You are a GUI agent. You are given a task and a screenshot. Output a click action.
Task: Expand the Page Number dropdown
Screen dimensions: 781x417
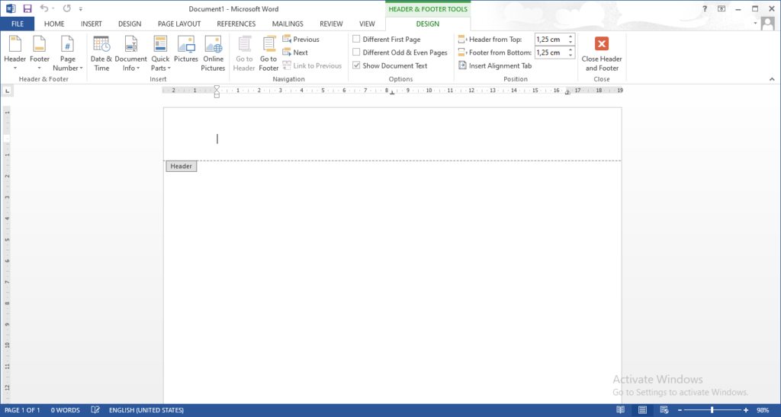68,53
